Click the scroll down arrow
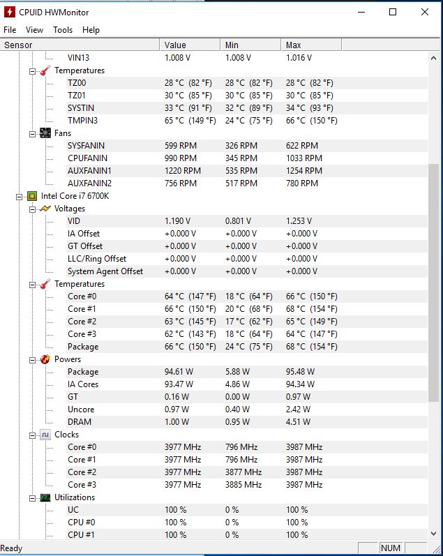 click(433, 533)
